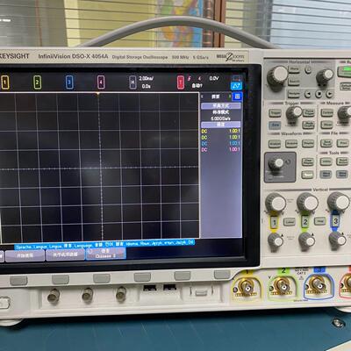Toggle channel 1 with the yellow 1 key
Viewport: 351px width, 351px height.
pos(274,223)
